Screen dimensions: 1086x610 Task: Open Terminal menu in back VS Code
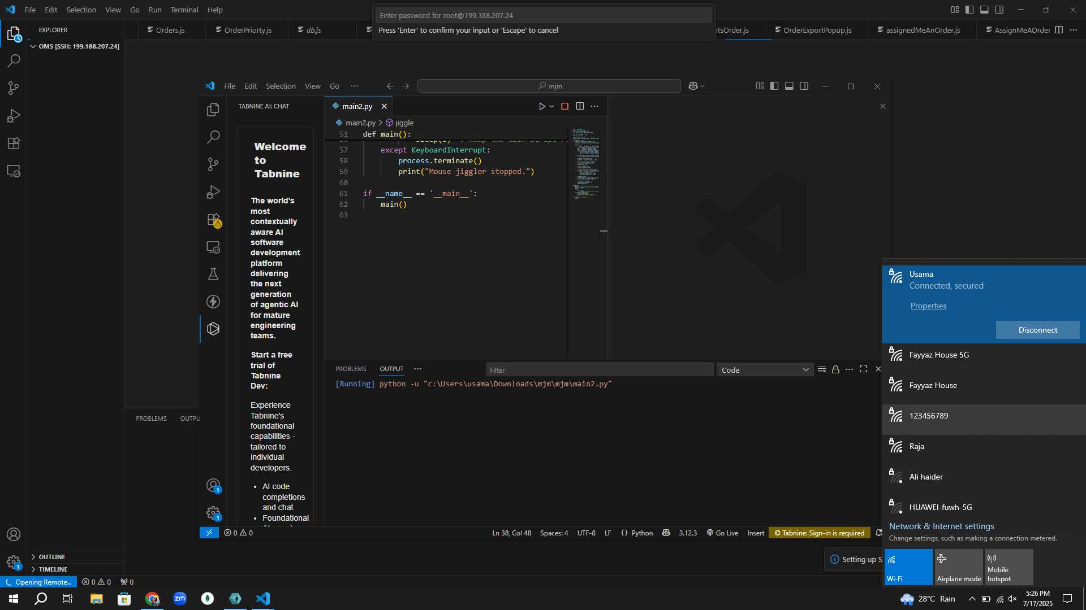(x=184, y=10)
